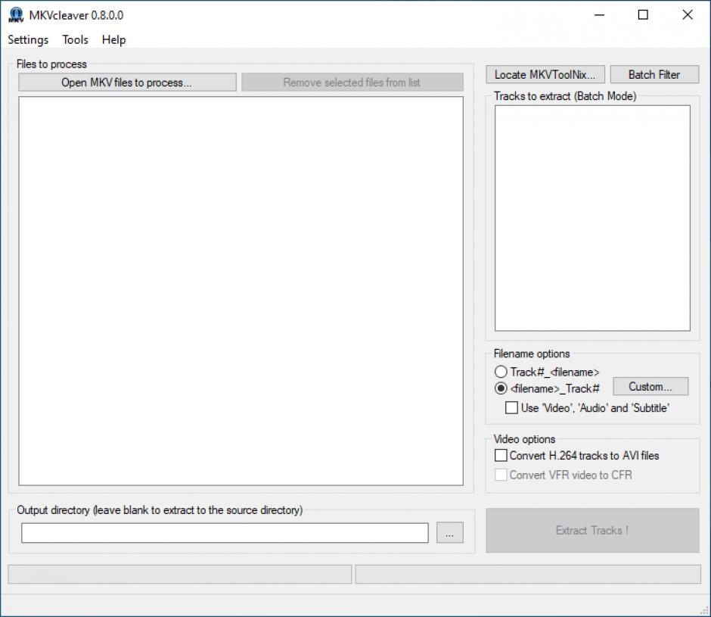Click inside Tracks to extract batch list

tap(592, 218)
